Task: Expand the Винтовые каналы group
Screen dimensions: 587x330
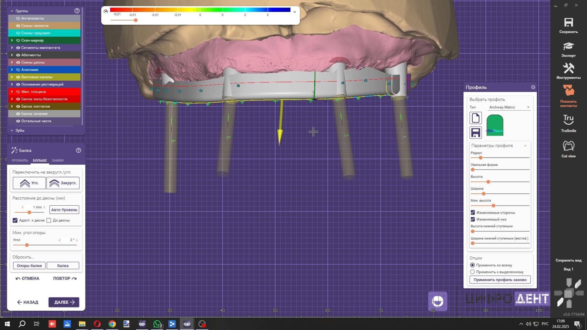Action: (x=12, y=77)
